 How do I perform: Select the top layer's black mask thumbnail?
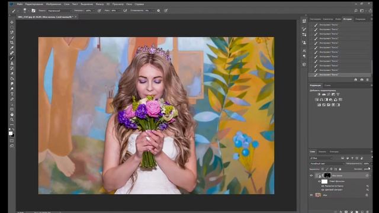(327, 176)
